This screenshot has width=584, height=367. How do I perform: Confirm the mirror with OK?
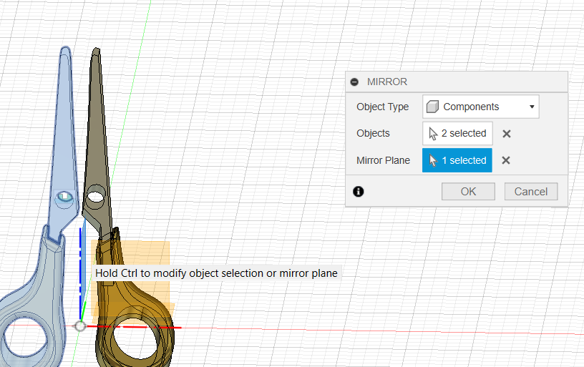point(468,191)
